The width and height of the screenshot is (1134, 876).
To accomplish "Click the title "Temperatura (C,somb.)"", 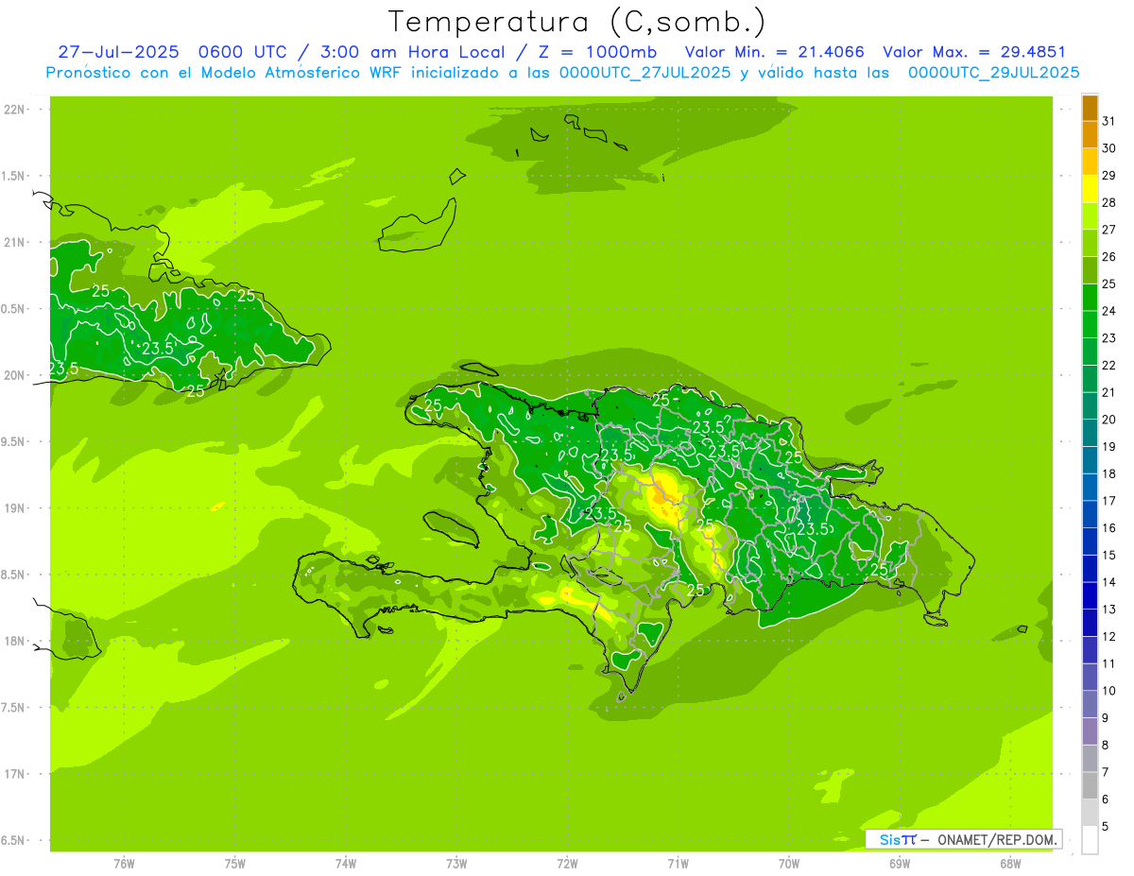I will [x=577, y=23].
